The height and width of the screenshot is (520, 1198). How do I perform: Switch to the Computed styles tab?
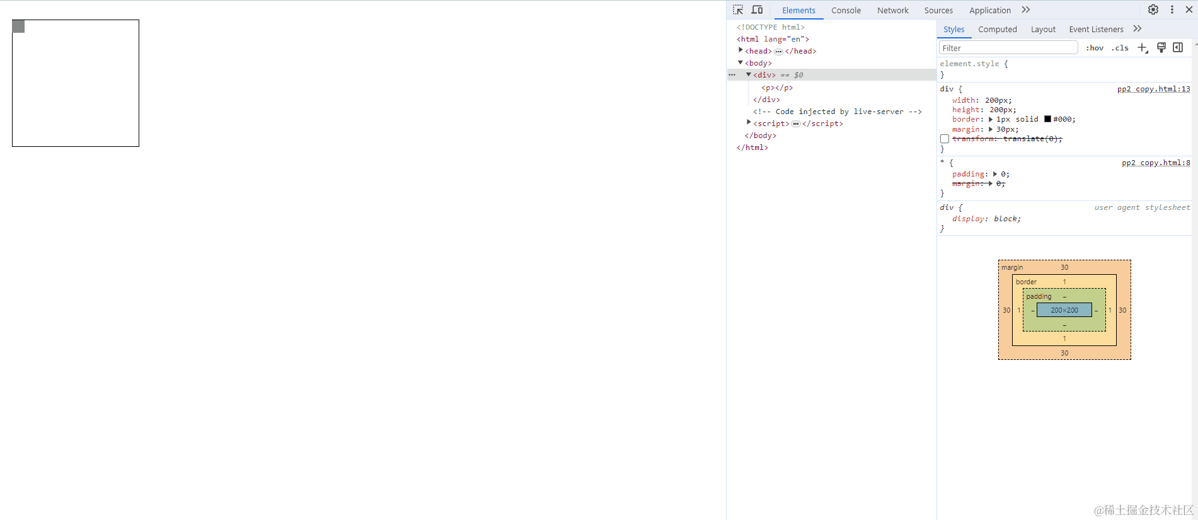[x=998, y=29]
